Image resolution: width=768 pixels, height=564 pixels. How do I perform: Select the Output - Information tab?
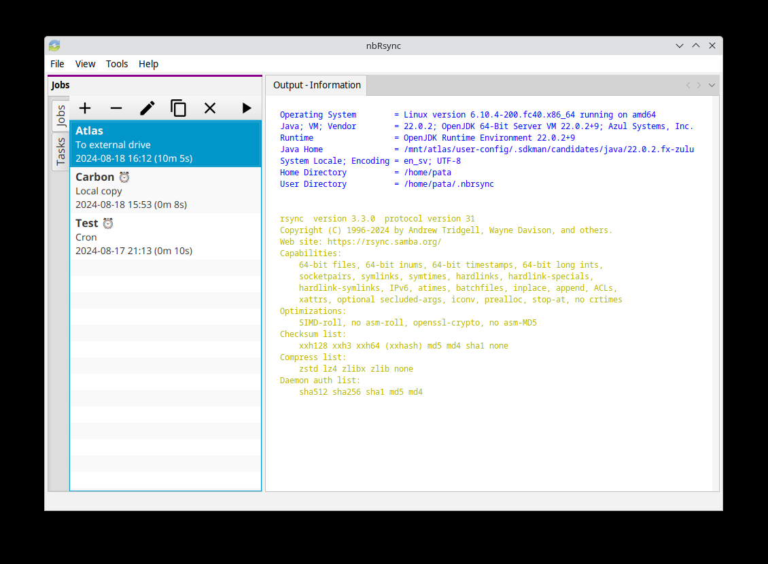pyautogui.click(x=317, y=85)
